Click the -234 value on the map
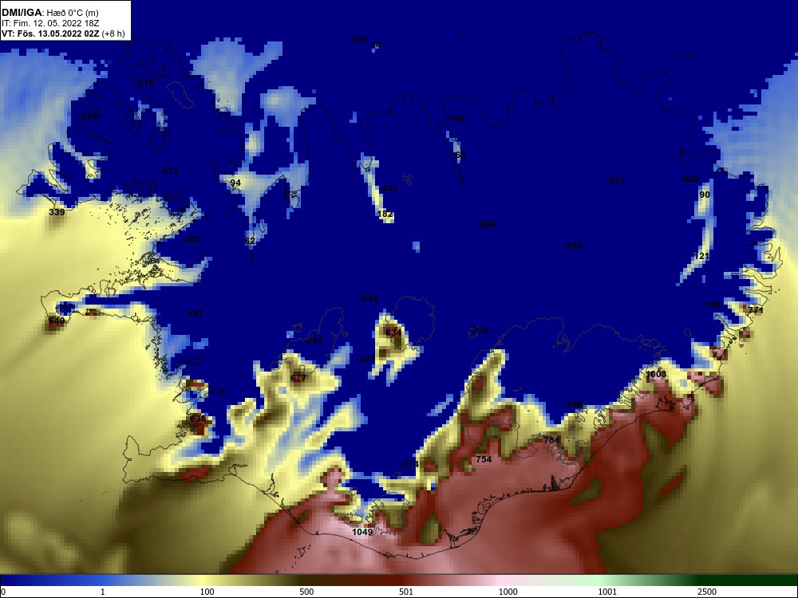Screen dimensions: 798x598 click(x=479, y=331)
